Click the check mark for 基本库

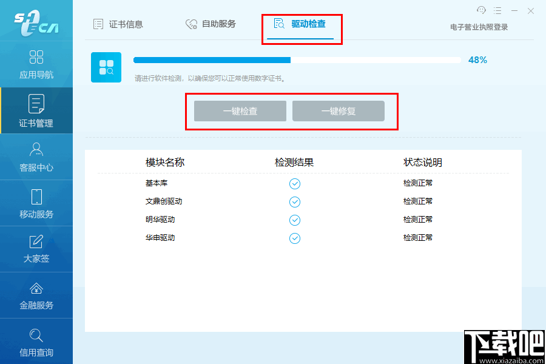coord(295,184)
